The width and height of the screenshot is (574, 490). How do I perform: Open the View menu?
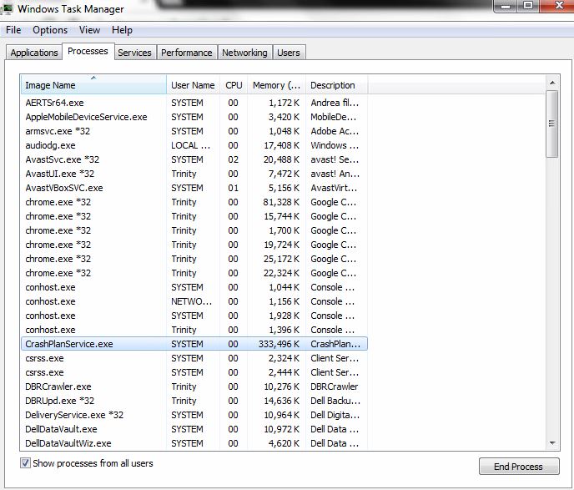tap(90, 30)
